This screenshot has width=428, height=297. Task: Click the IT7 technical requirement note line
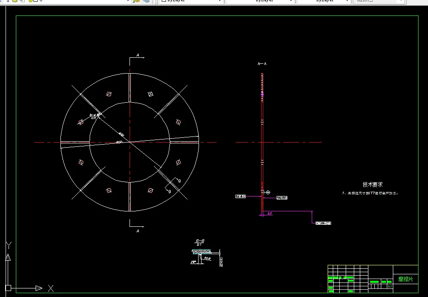[370, 193]
